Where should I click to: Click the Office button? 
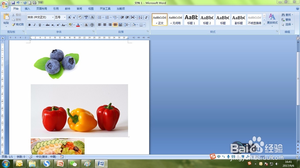pyautogui.click(x=5, y=4)
